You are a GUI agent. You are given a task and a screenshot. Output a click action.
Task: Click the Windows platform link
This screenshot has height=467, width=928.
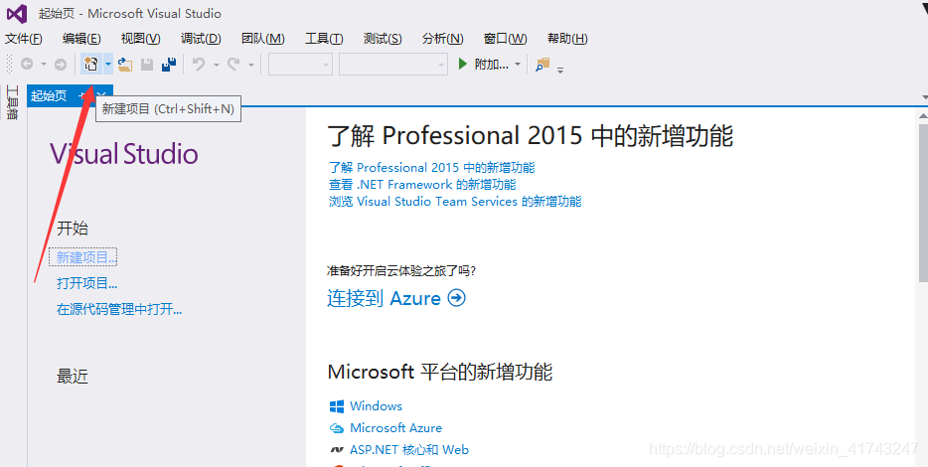point(376,406)
